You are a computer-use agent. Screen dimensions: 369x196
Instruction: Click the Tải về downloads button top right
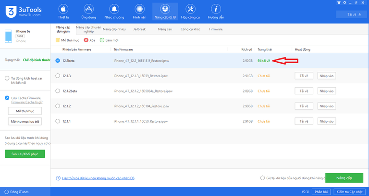(352, 14)
